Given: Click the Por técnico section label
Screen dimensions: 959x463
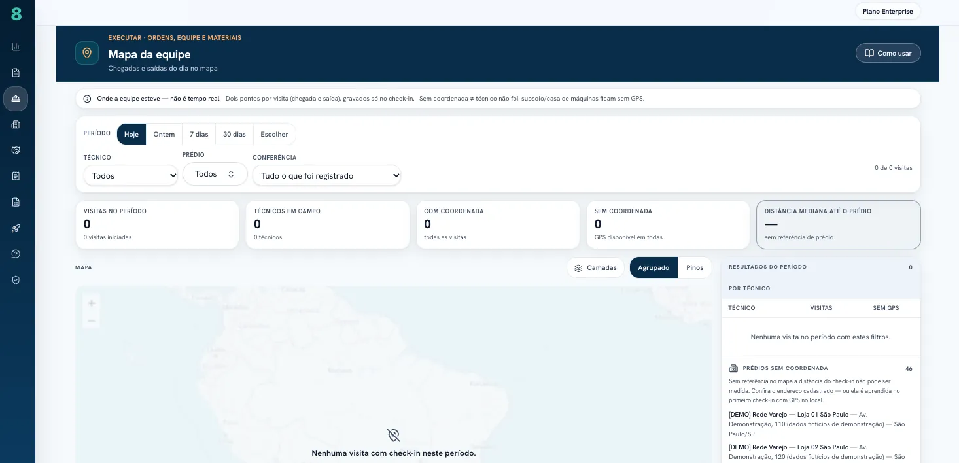Looking at the screenshot, I should 749,288.
